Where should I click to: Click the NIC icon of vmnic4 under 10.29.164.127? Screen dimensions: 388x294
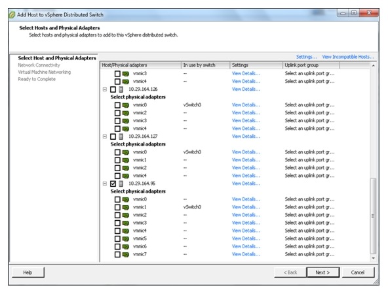pos(126,176)
